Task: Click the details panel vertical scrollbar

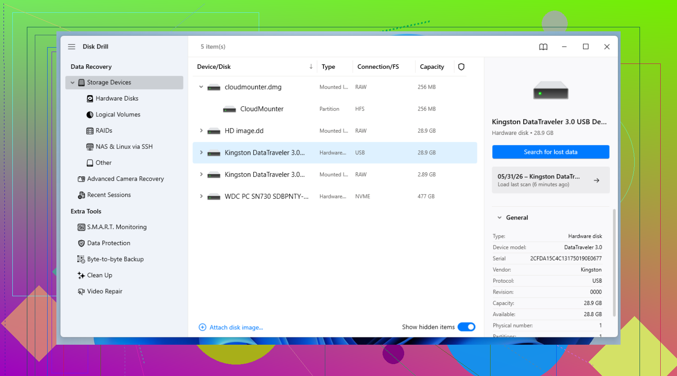Action: [614, 263]
